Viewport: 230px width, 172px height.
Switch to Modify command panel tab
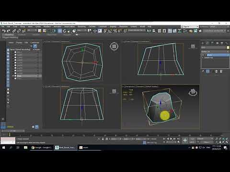click(x=207, y=43)
